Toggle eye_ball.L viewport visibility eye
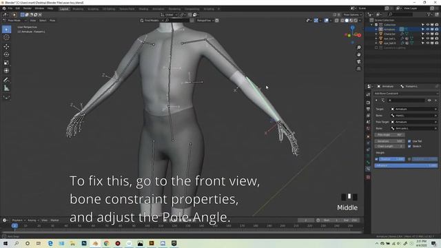 (427, 39)
